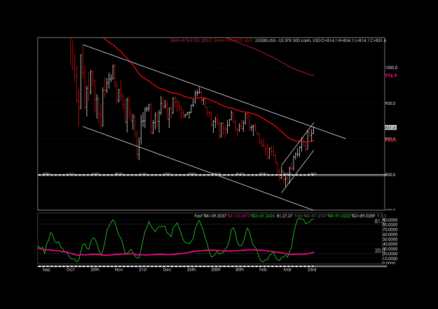Click the green %K=91.0222 stochastic reading

point(339,215)
